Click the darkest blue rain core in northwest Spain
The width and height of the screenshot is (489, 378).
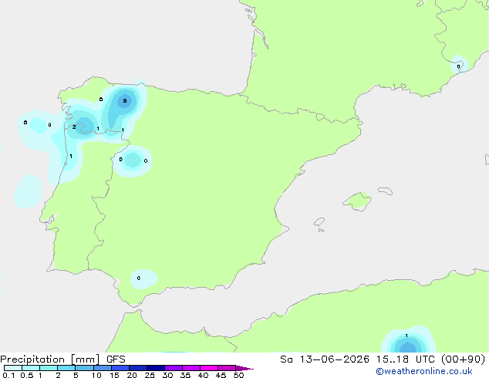(x=125, y=101)
